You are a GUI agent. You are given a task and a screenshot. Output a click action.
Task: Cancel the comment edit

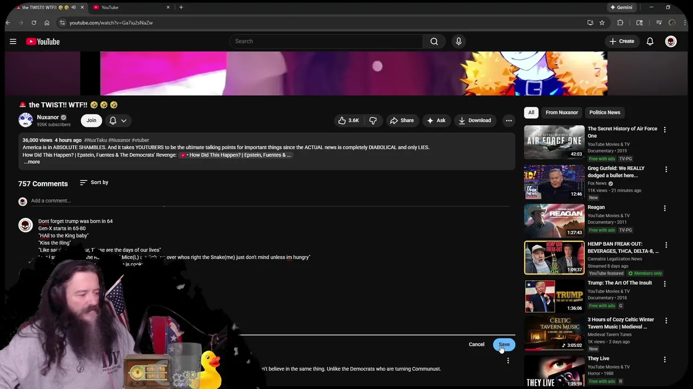(476, 345)
